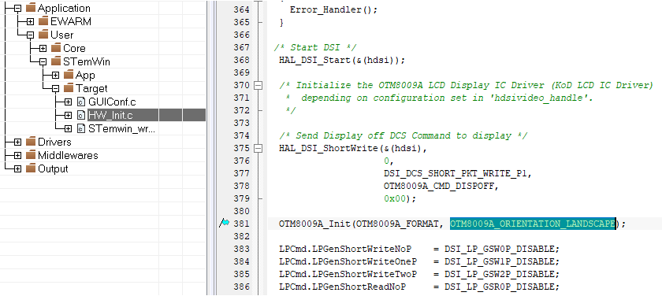Click LPCmd.LPGenShortWriteNoP on line 383

click(x=344, y=250)
